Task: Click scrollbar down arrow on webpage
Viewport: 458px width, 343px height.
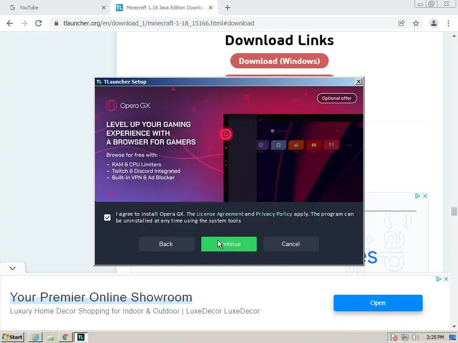Action: click(x=454, y=326)
